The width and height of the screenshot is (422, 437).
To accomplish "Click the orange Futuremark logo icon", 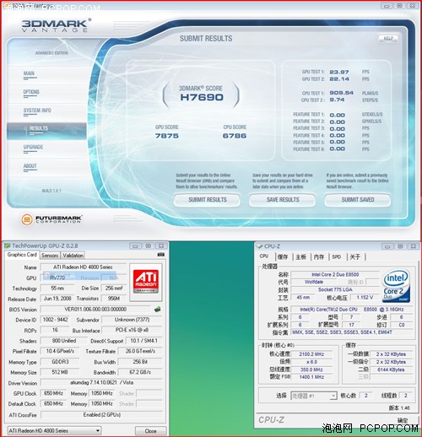I will point(27,219).
